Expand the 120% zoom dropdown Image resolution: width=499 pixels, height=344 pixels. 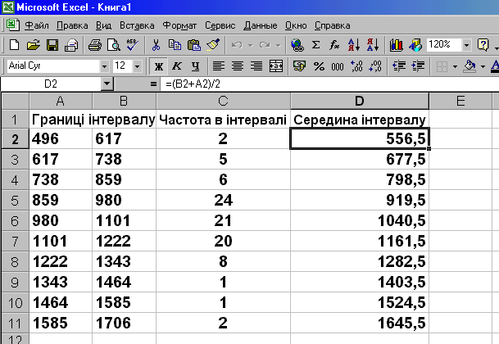click(466, 45)
